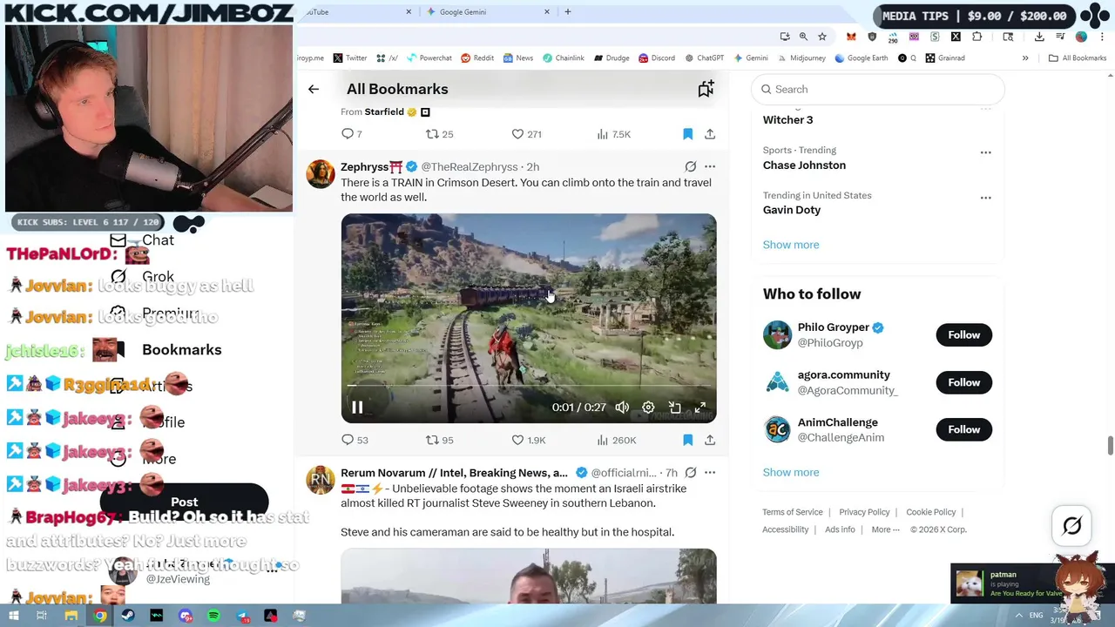
Task: Open the Gavin Doty trending topic
Action: pyautogui.click(x=792, y=210)
